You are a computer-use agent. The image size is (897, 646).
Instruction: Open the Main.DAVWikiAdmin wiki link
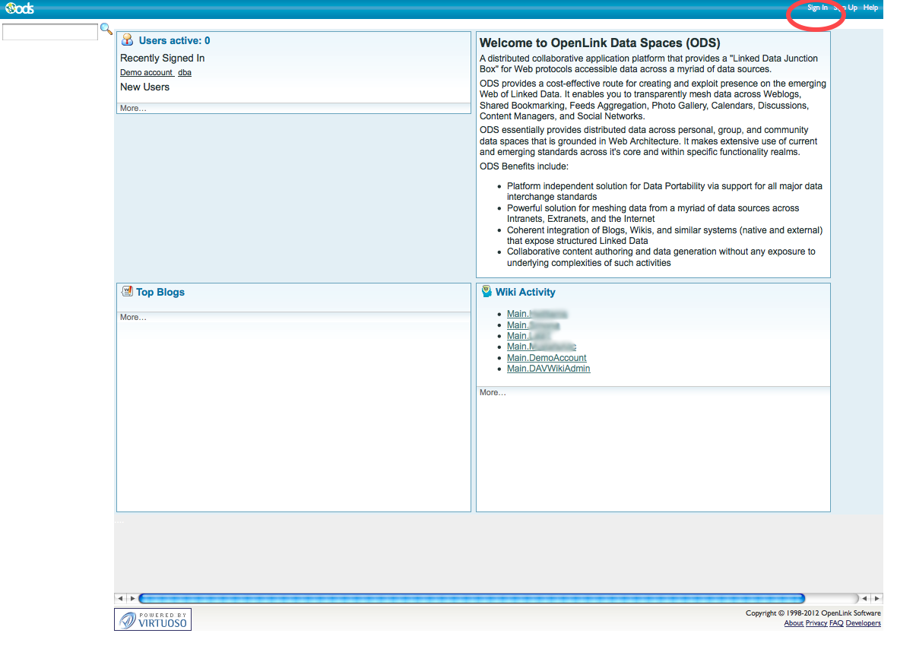pyautogui.click(x=548, y=369)
